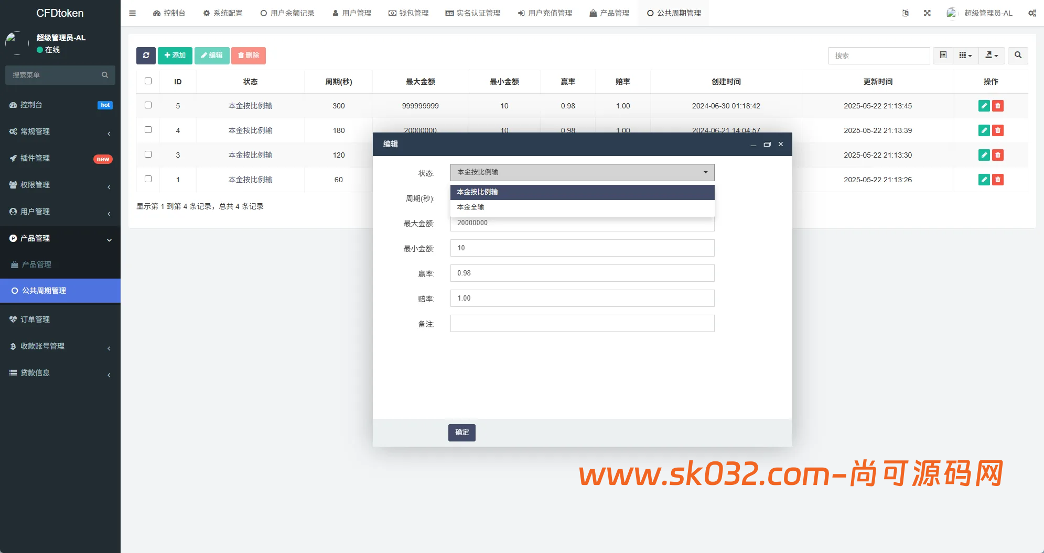Expand 权限管理 sidebar menu
The image size is (1044, 553).
pos(60,185)
